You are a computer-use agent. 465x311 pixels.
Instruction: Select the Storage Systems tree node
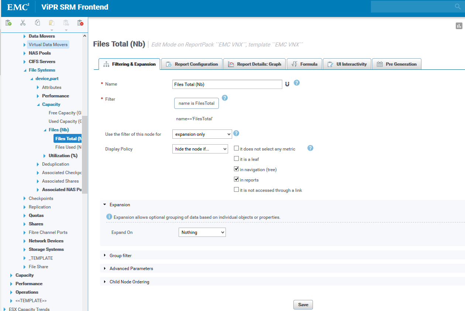pos(46,249)
